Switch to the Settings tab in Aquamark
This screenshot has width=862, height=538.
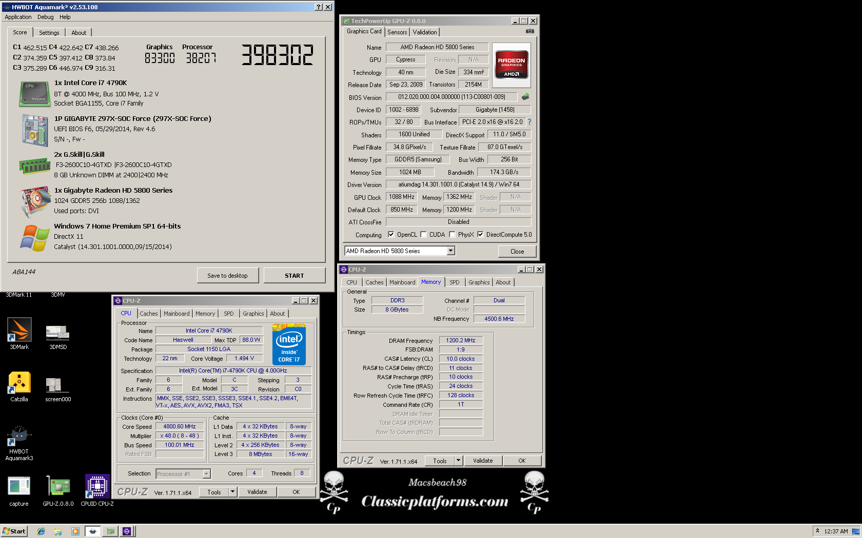[x=49, y=33]
